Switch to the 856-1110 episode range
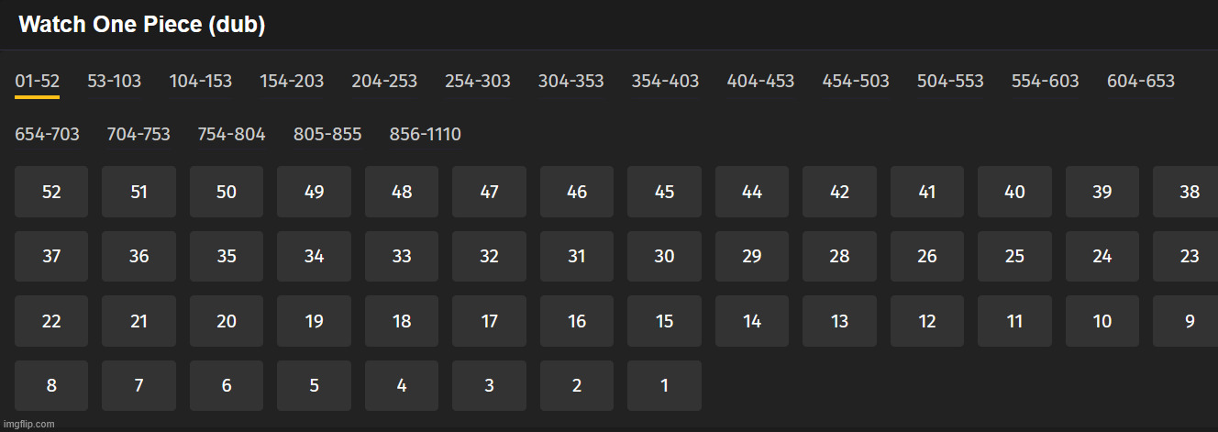 [425, 135]
